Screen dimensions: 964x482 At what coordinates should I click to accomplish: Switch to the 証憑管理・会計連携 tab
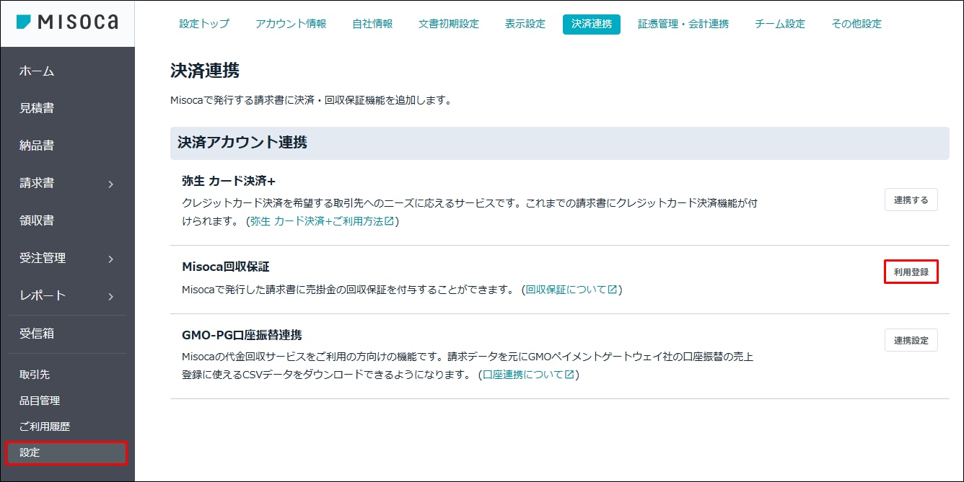tap(683, 24)
